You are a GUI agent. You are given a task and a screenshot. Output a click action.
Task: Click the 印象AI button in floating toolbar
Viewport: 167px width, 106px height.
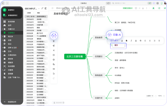click(x=114, y=41)
